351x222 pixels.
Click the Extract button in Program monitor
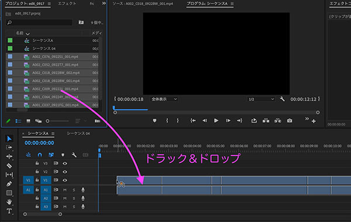click(277, 121)
